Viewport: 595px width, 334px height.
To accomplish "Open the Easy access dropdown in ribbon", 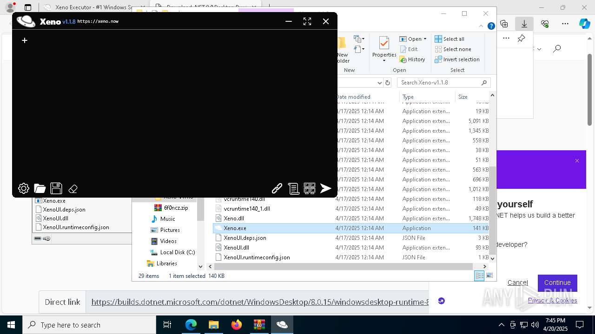I will tap(358, 49).
